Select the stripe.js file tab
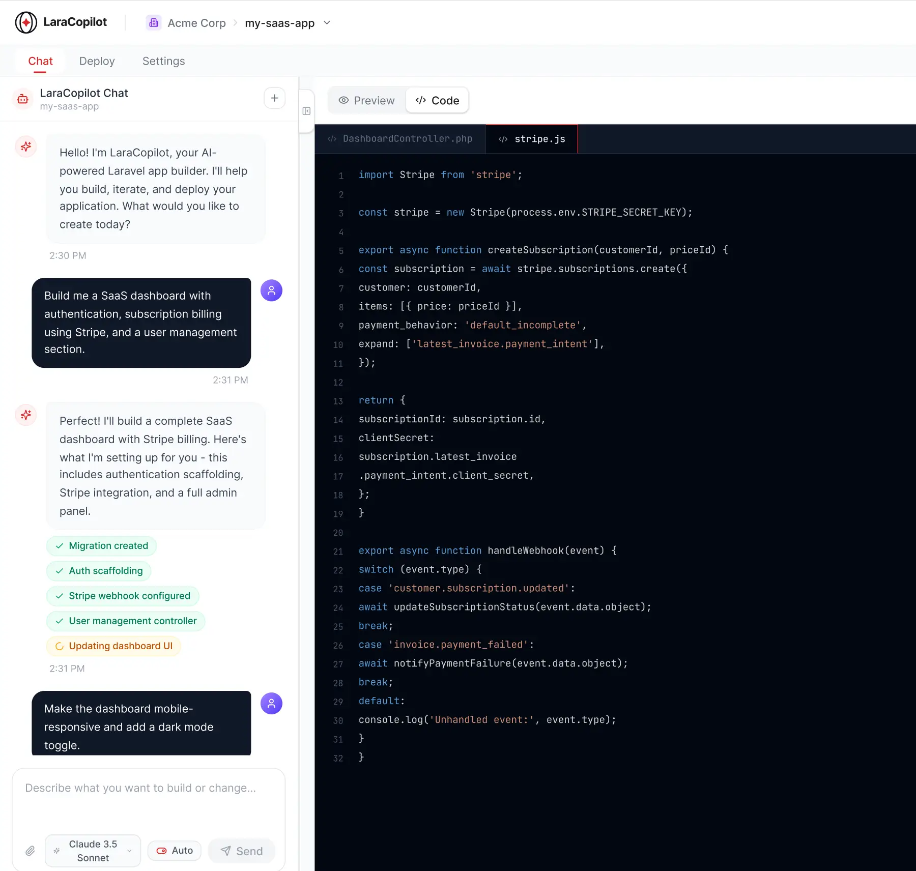916x871 pixels. (532, 139)
